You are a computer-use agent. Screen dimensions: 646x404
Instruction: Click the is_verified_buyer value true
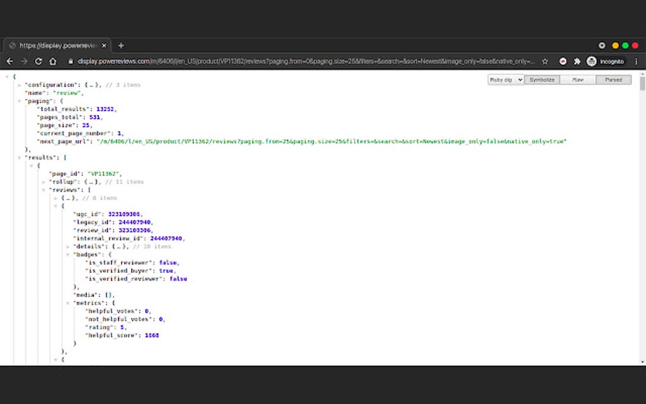166,270
